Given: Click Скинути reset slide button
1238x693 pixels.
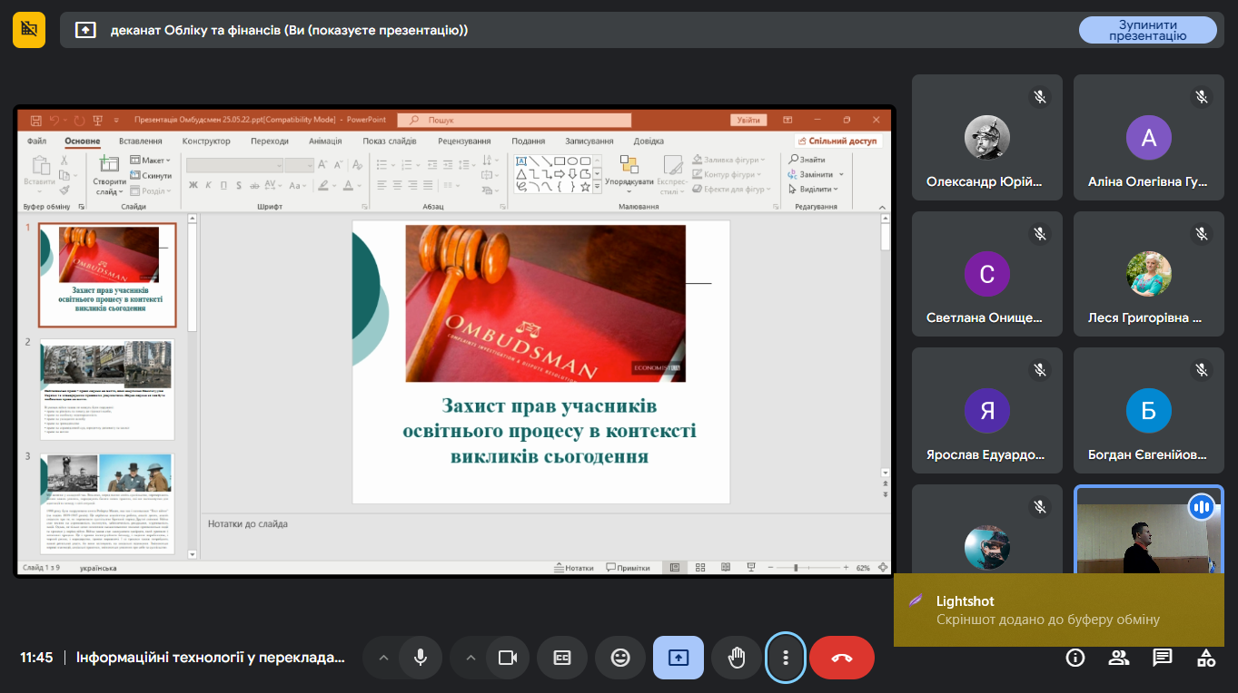Looking at the screenshot, I should pyautogui.click(x=151, y=175).
